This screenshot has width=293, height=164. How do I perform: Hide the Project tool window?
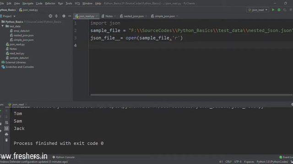(x=70, y=16)
